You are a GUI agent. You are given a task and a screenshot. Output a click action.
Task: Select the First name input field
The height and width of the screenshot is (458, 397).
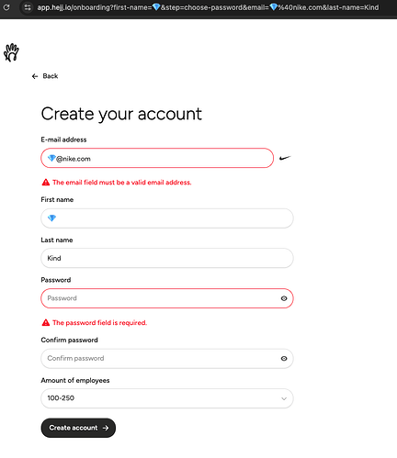167,218
